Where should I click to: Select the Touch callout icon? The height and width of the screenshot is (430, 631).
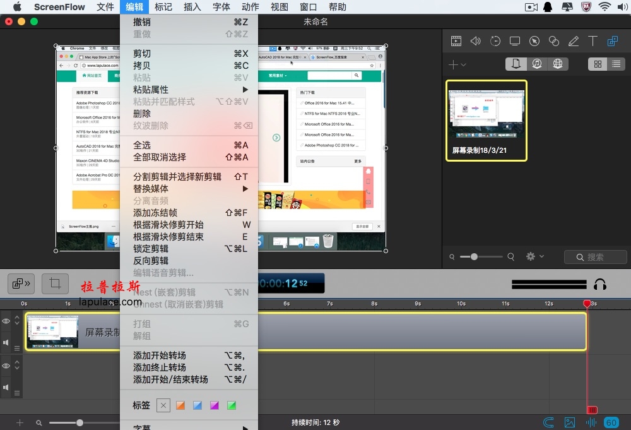coord(554,41)
